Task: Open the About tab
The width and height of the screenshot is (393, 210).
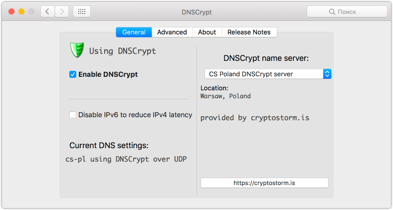Action: (207, 32)
